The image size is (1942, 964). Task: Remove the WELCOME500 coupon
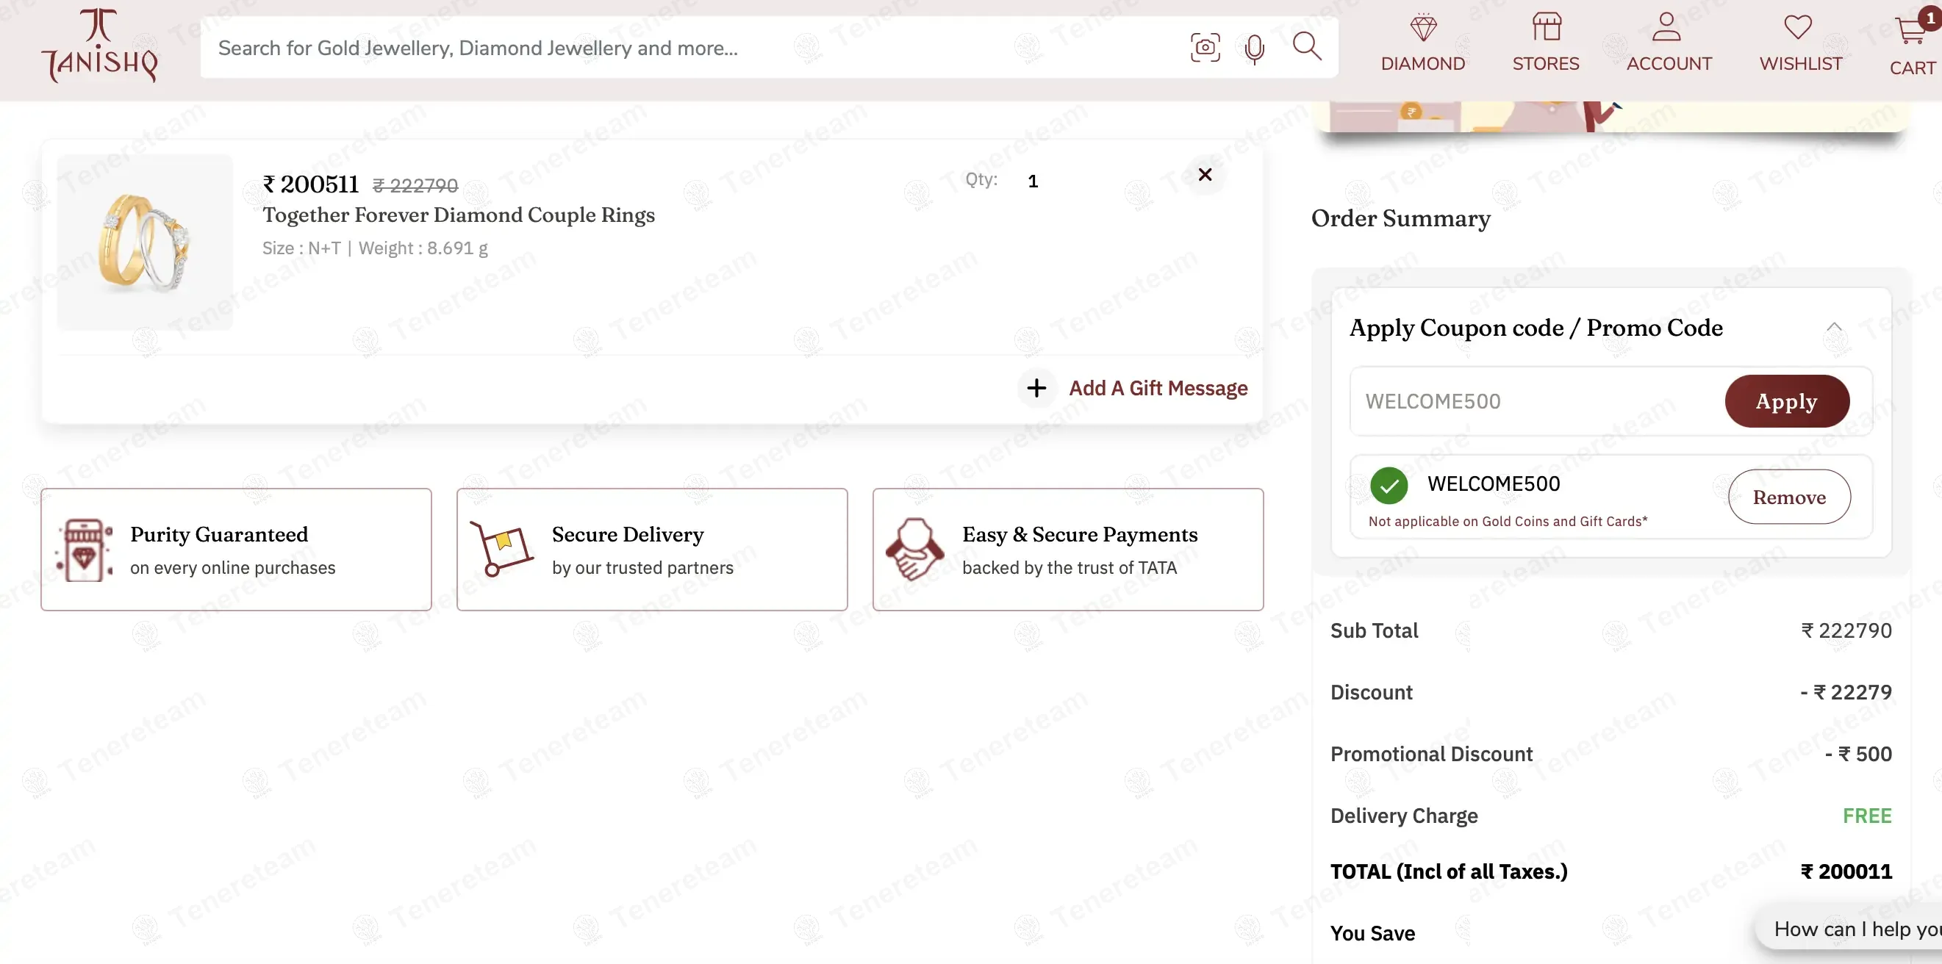(1789, 497)
